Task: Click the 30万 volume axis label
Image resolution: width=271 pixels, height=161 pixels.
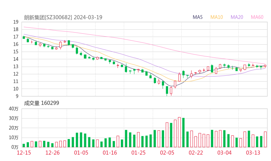Action: pos(14,119)
